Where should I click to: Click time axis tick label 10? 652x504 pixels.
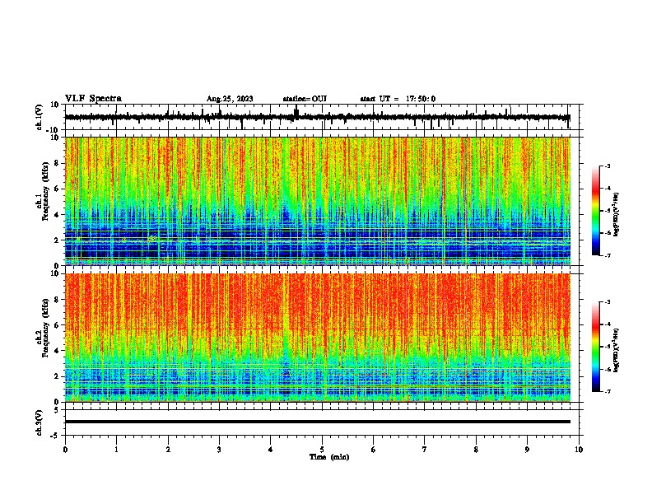(579, 450)
